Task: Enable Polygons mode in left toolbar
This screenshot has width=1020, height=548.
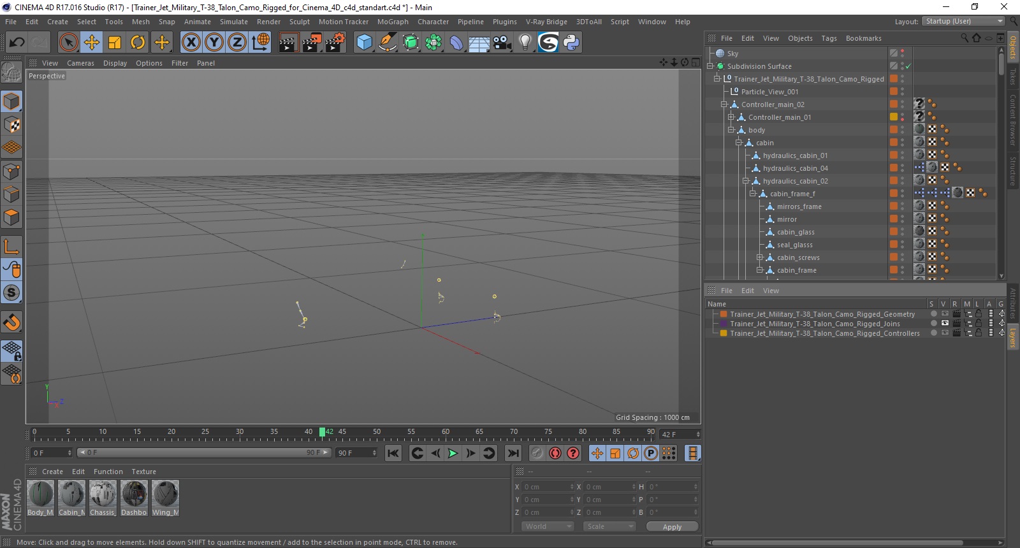Action: click(11, 218)
